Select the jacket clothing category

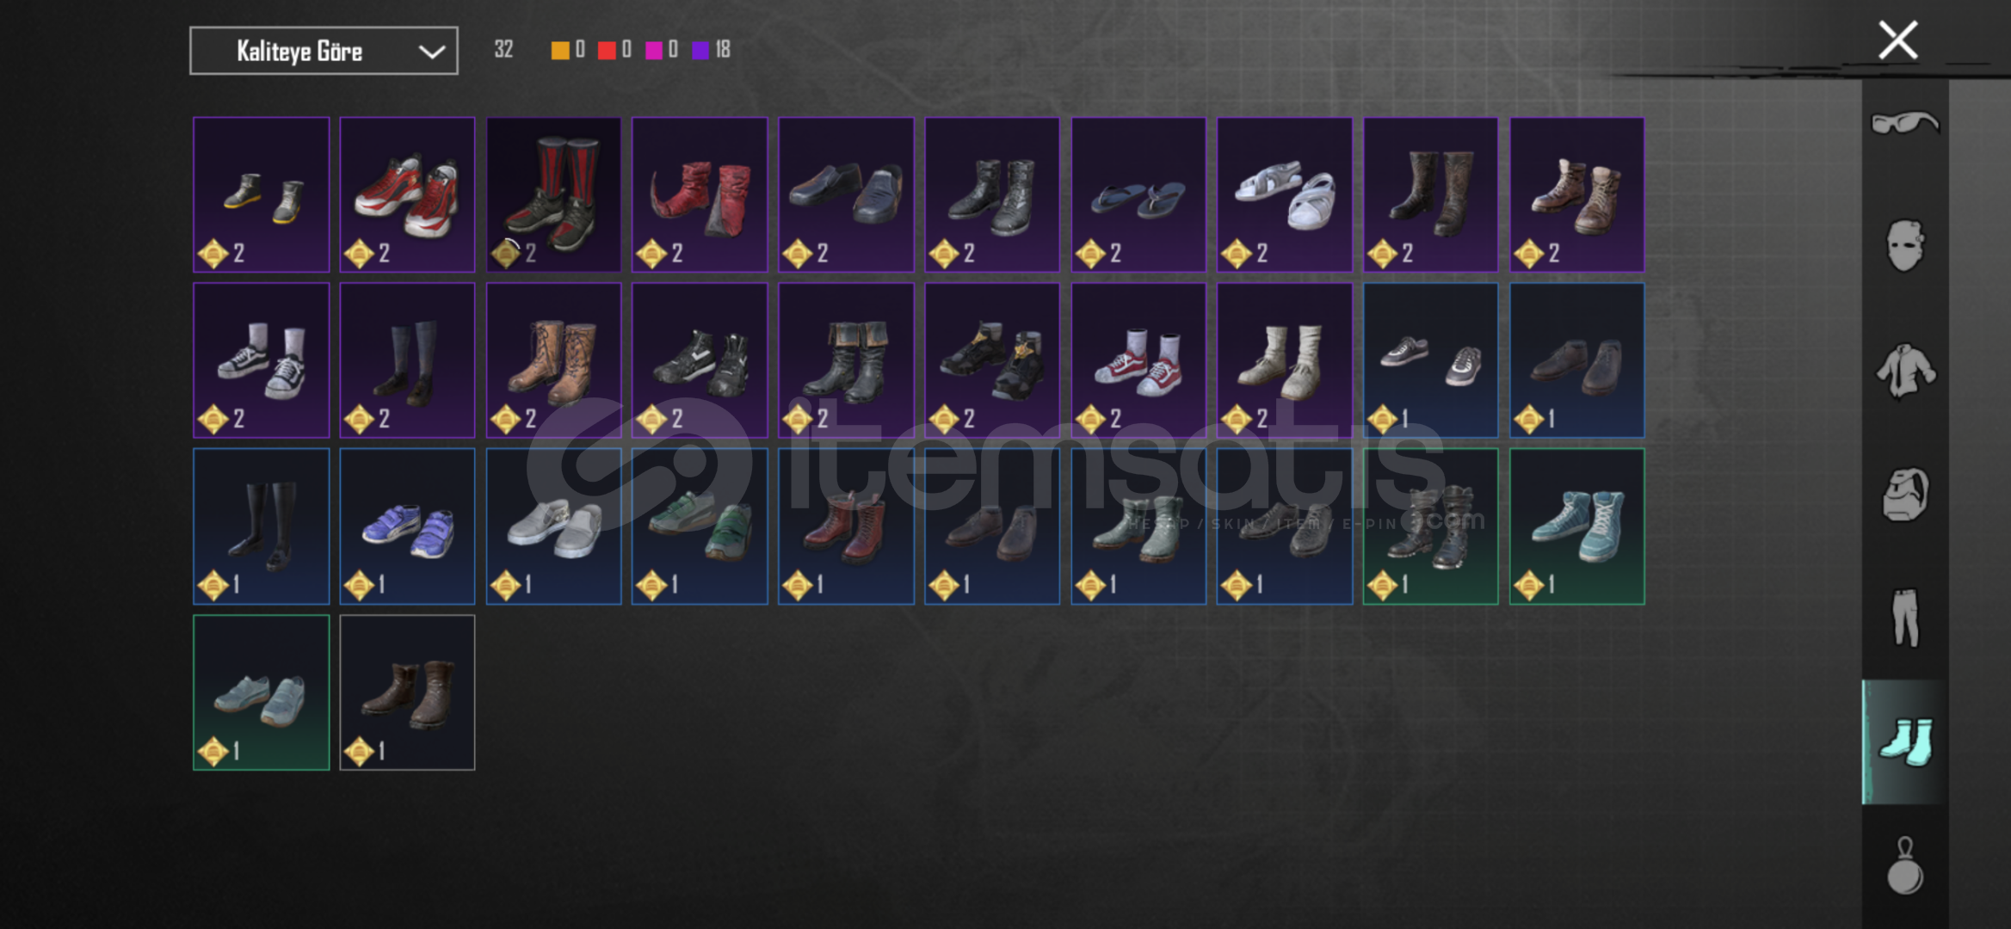[x=1905, y=371]
